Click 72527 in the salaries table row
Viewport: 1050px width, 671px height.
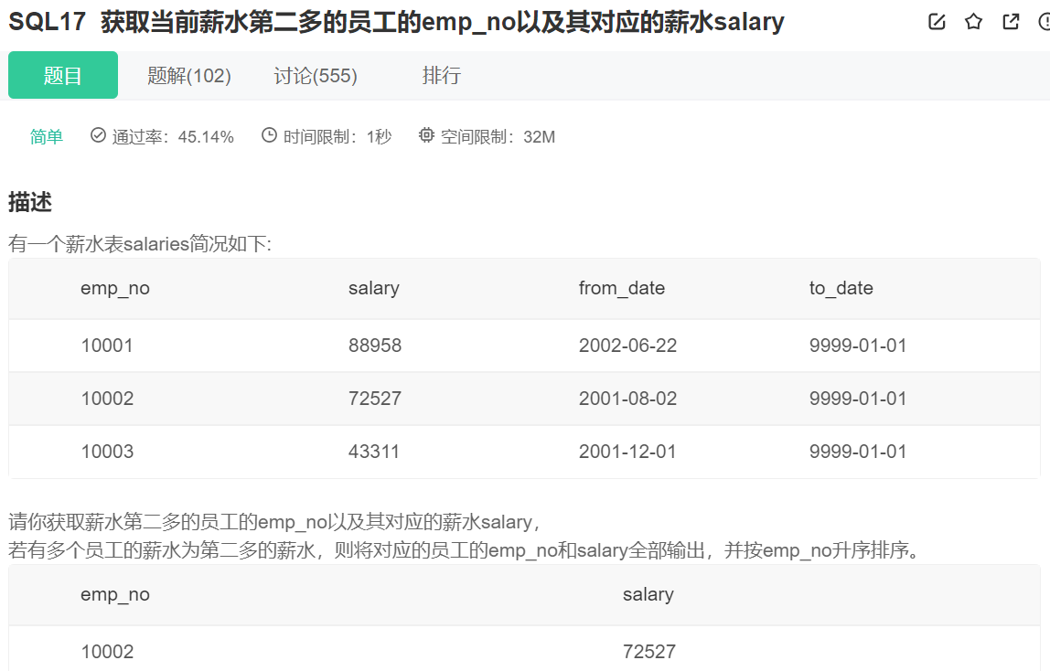coord(375,399)
